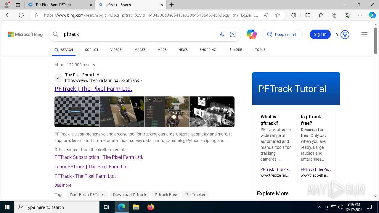Open Microsoft Rewards trophy icon

345,35
